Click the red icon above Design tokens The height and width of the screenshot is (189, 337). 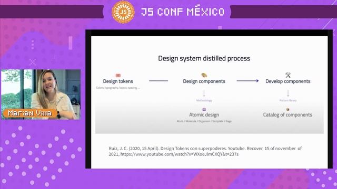point(118,75)
